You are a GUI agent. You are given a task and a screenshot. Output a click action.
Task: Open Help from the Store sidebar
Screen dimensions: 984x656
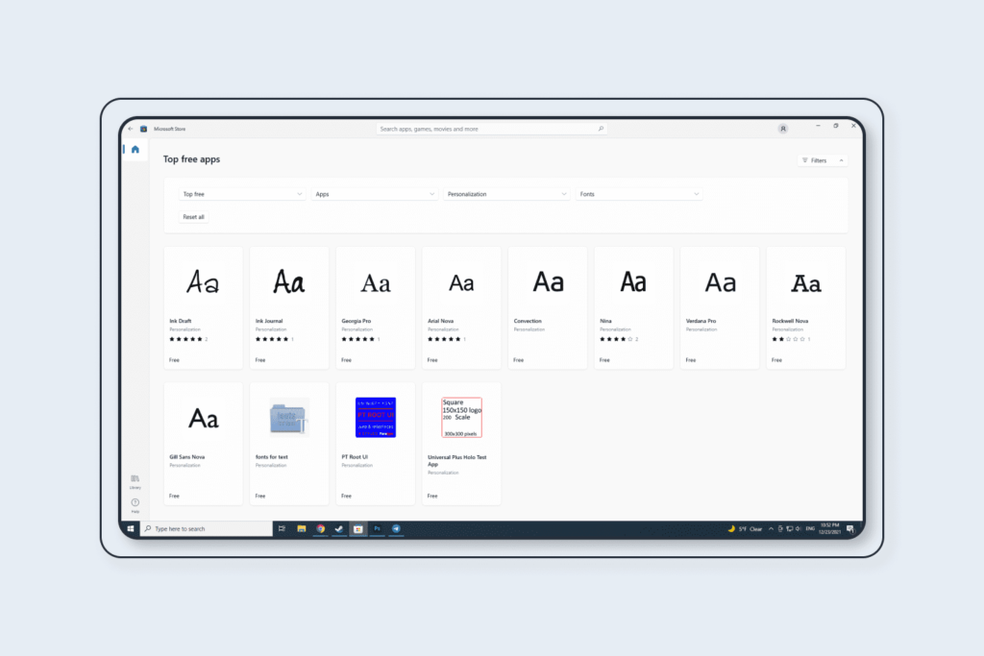[135, 500]
